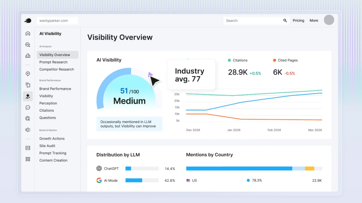Open the Visibility menu item
Viewport: 362px width, 203px height.
pos(46,96)
